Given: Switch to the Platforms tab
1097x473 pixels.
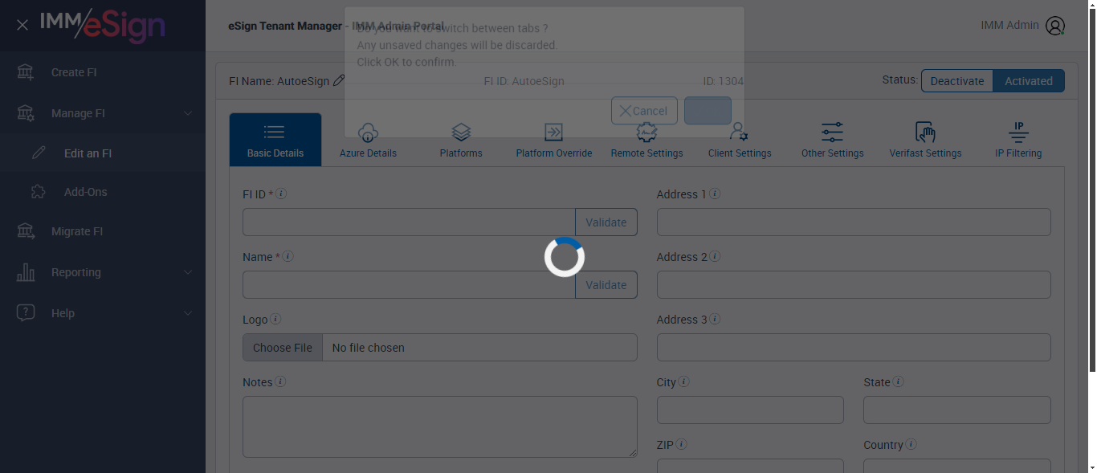Looking at the screenshot, I should [x=461, y=140].
